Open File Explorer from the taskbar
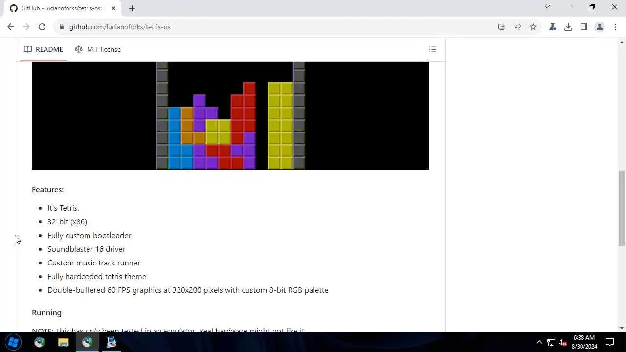 coord(63,342)
